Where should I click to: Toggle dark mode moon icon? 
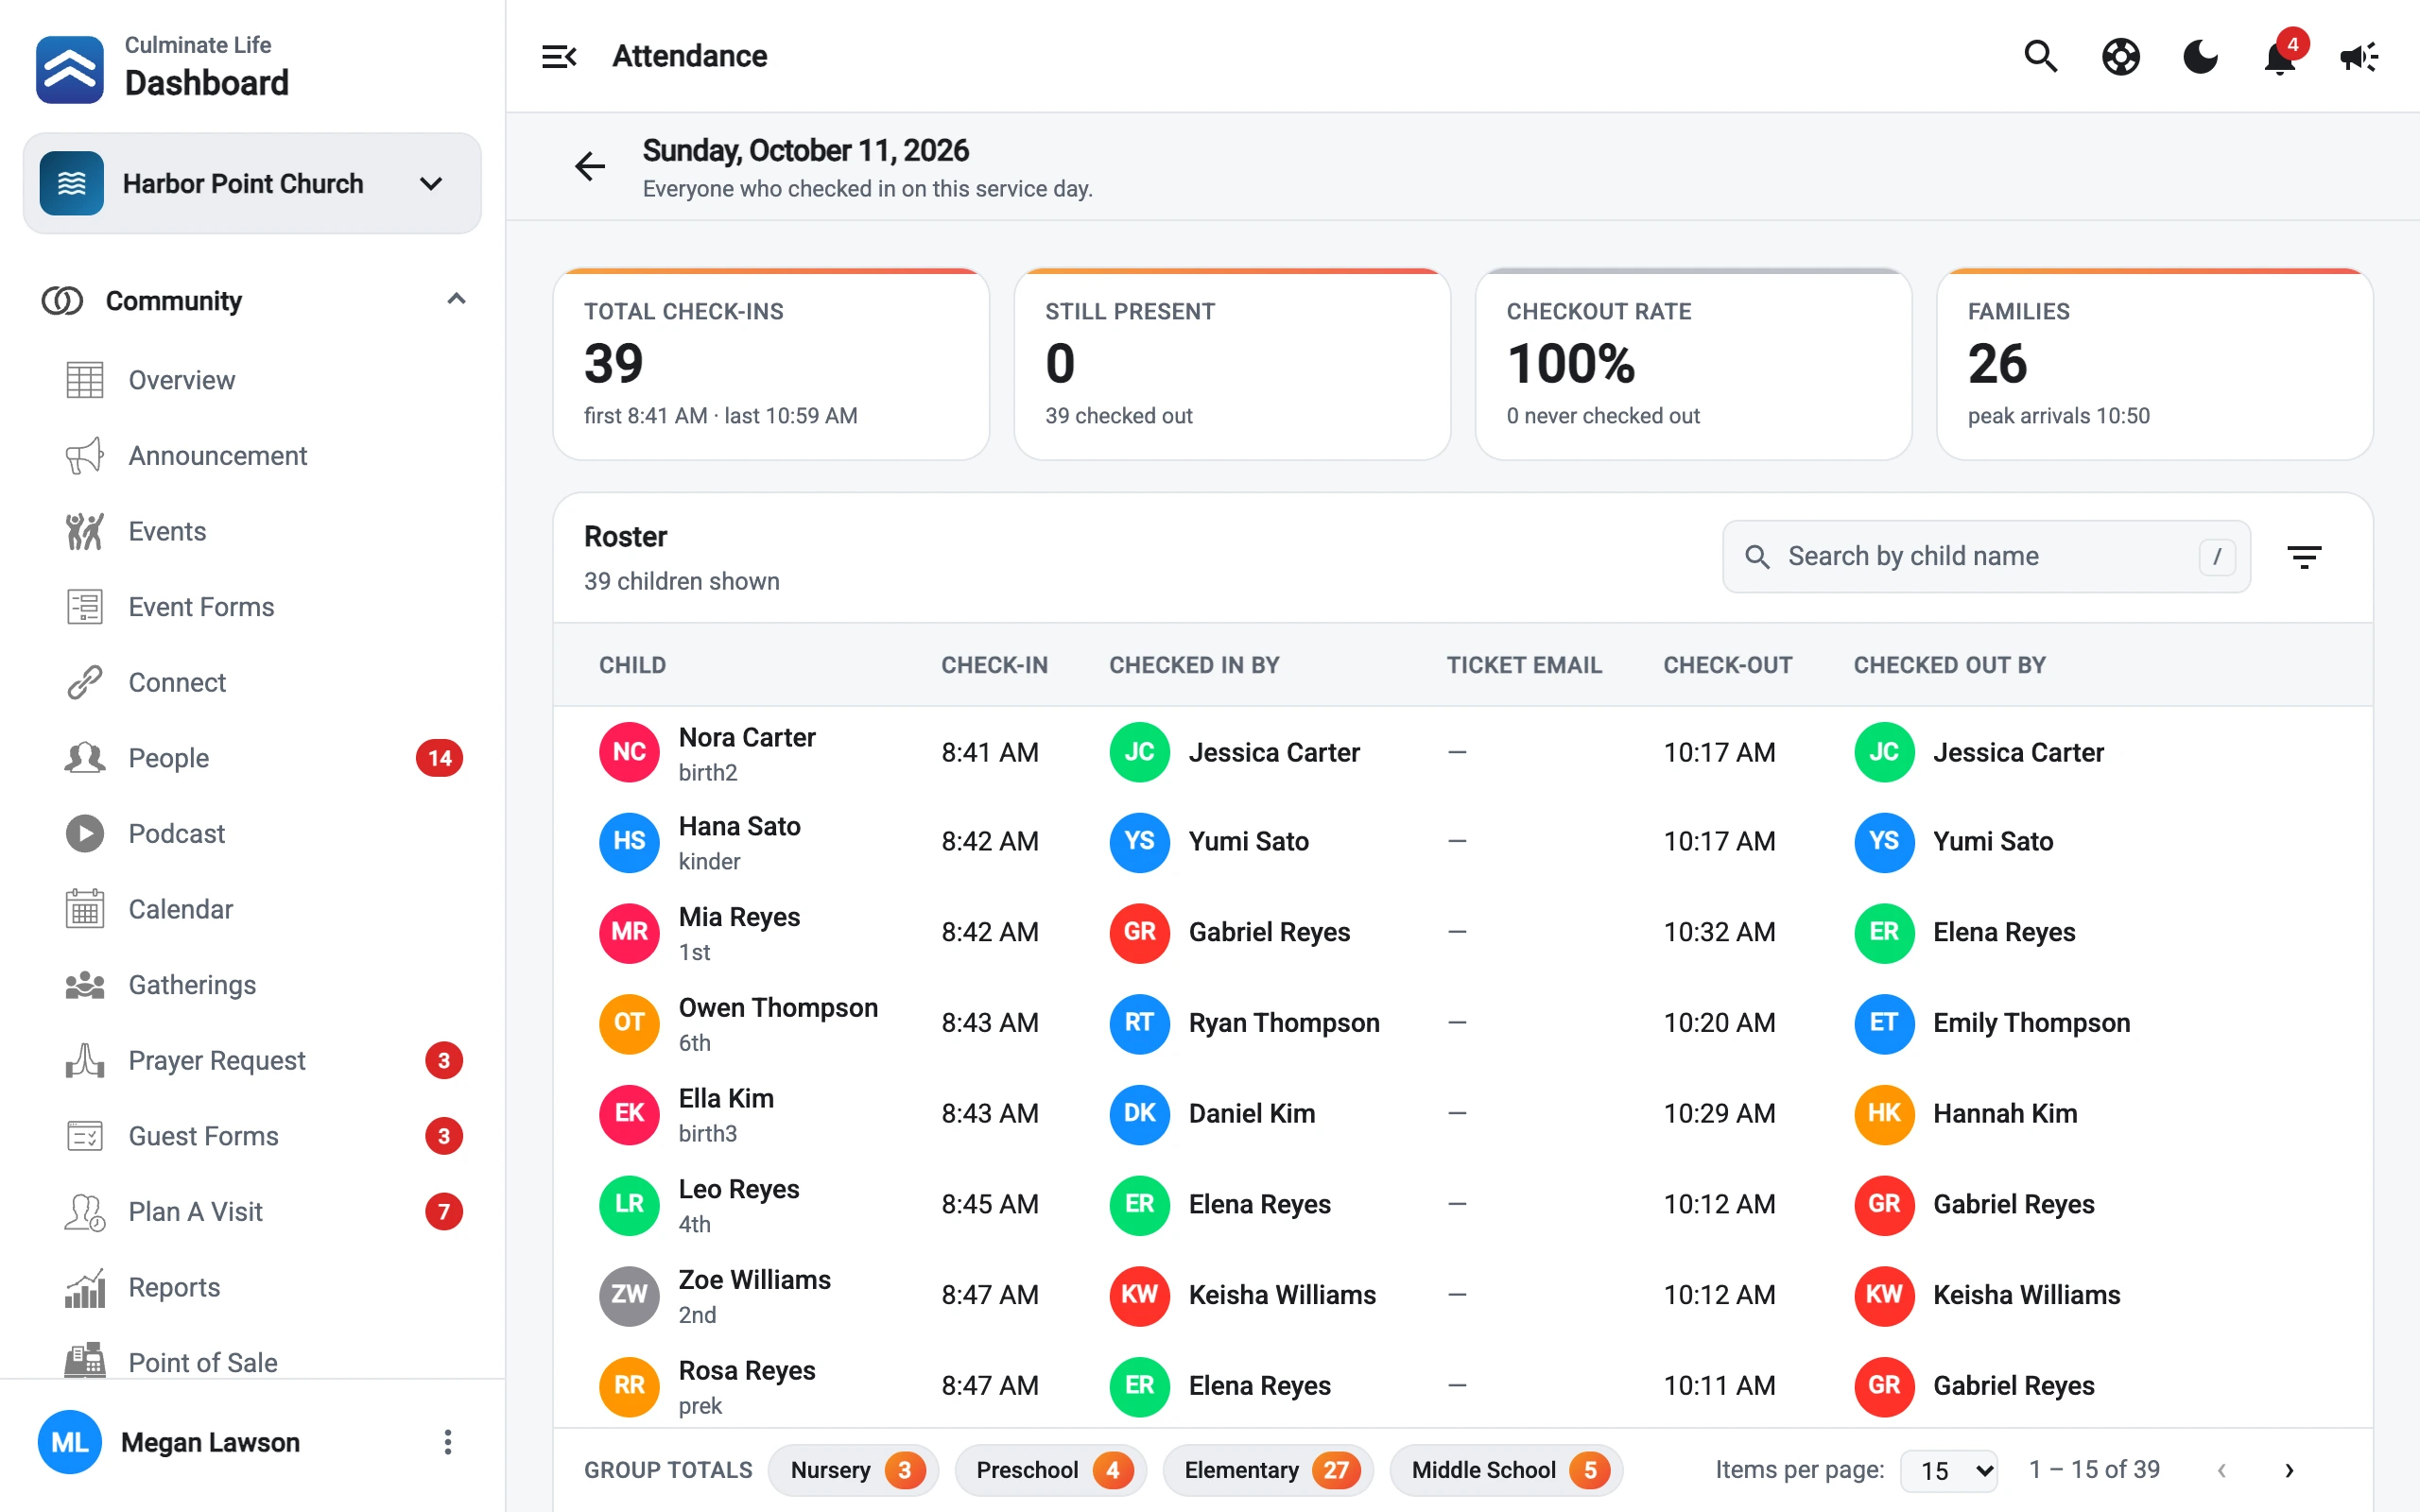click(x=2200, y=57)
